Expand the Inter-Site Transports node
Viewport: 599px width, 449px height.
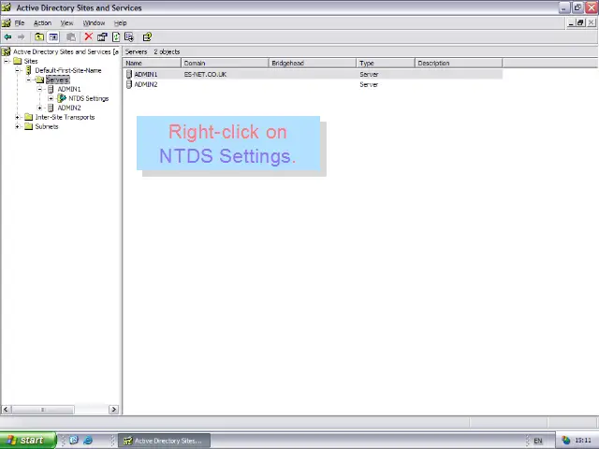18,117
